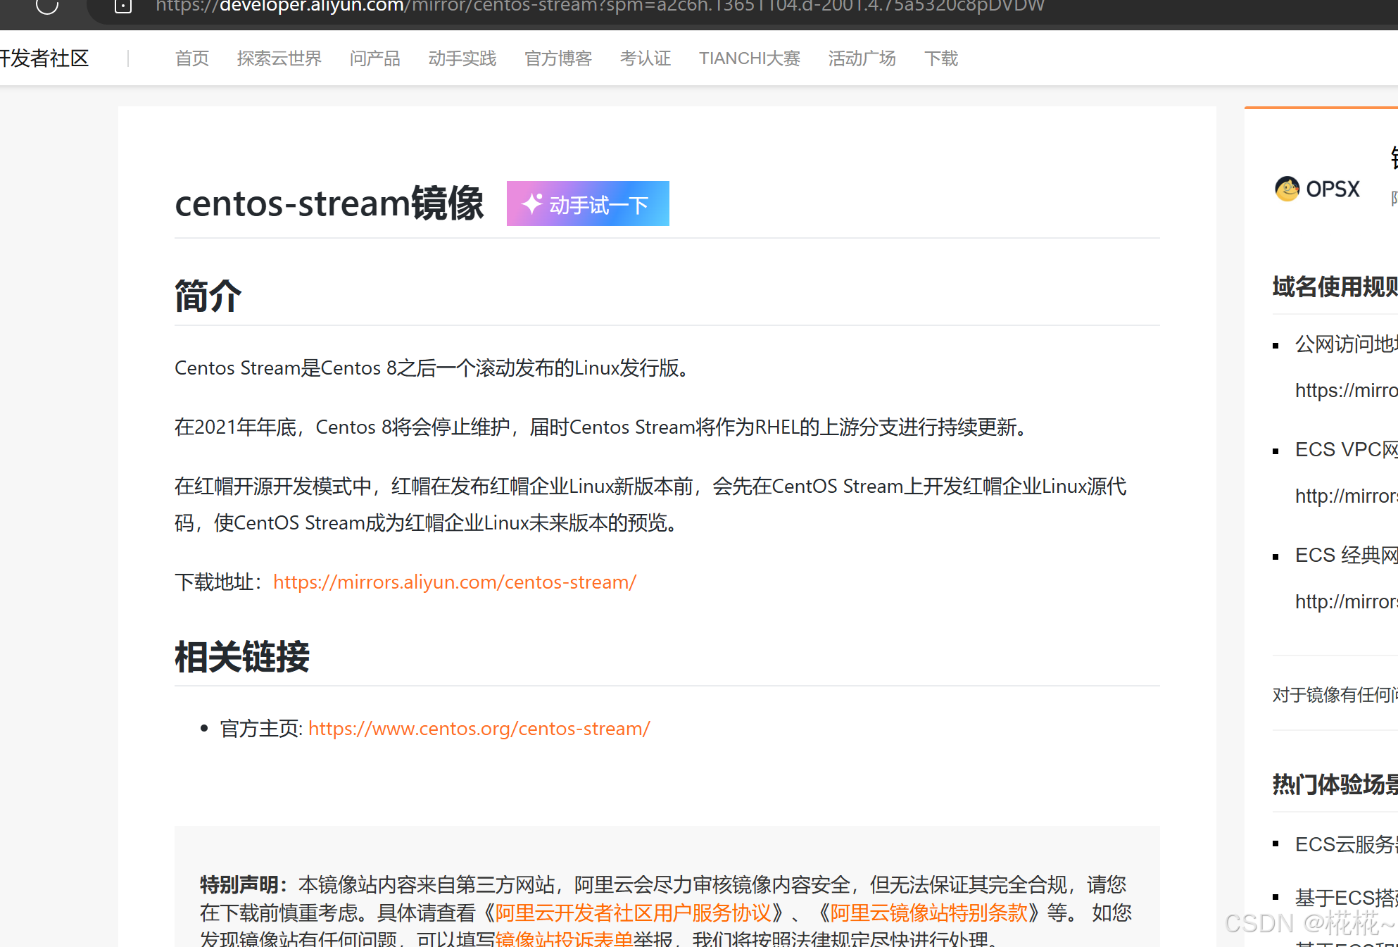Click the OPSX avatar logo

point(1287,189)
